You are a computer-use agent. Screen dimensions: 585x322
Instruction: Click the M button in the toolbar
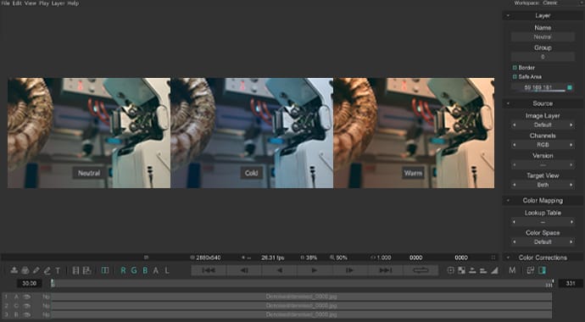512,270
